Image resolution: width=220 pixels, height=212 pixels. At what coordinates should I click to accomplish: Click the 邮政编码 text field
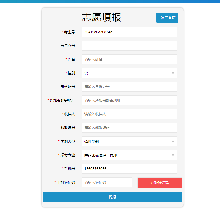click(129, 128)
